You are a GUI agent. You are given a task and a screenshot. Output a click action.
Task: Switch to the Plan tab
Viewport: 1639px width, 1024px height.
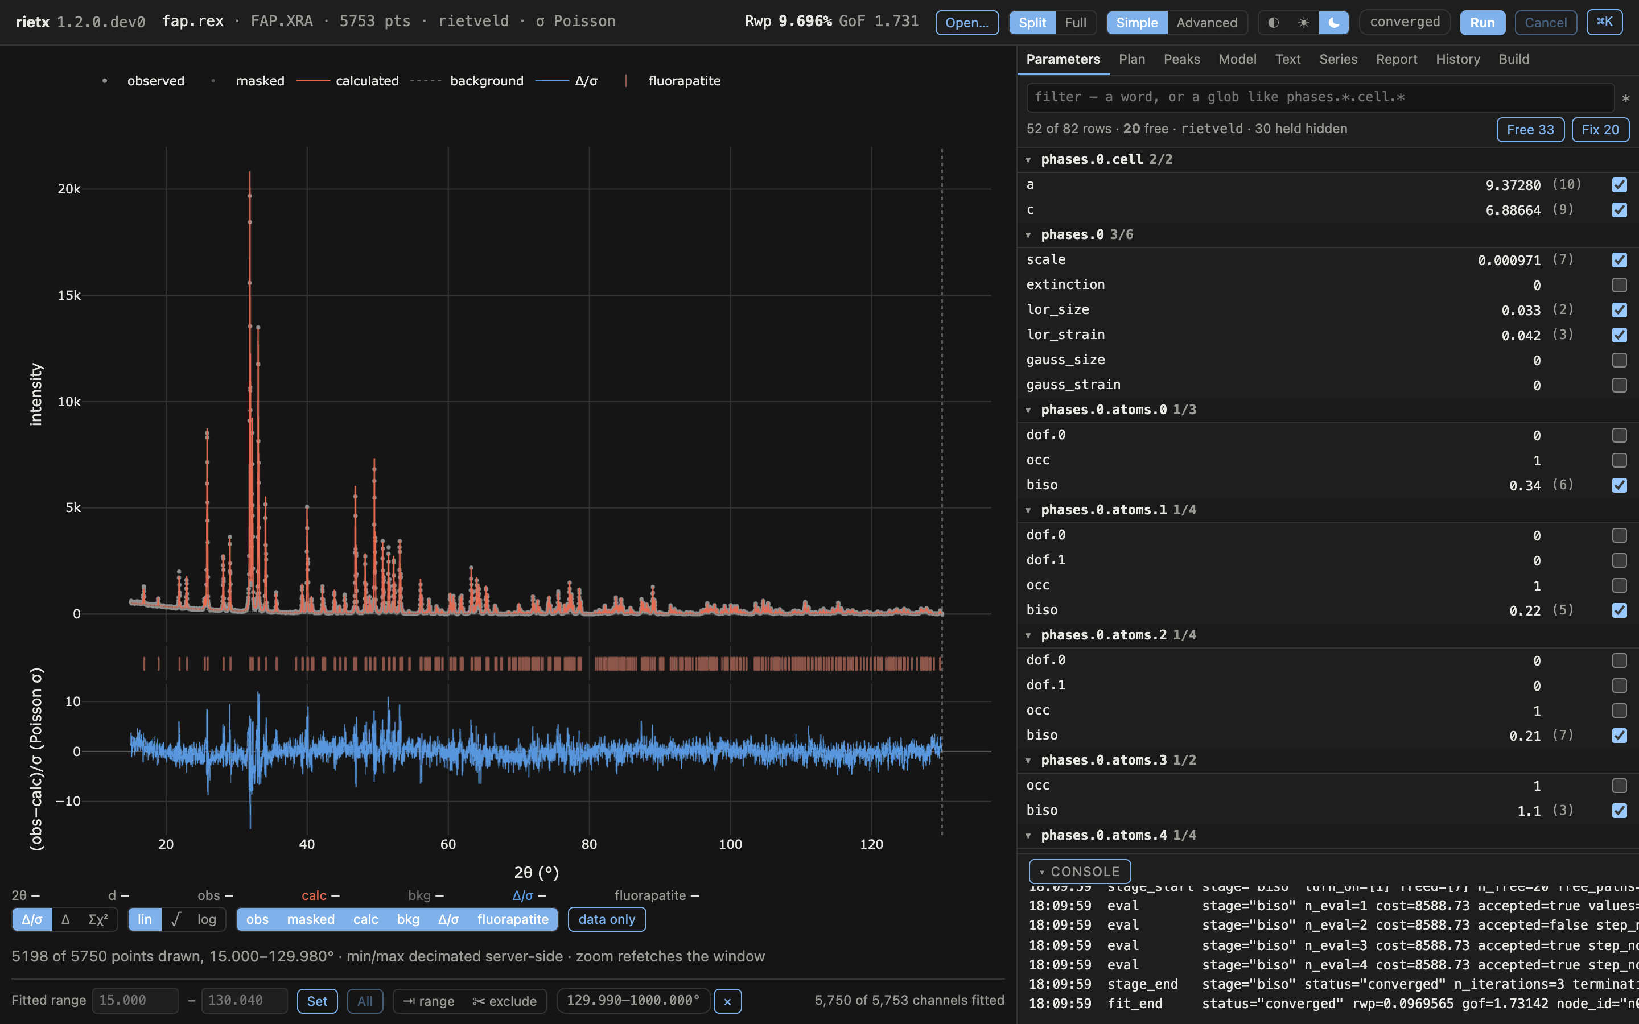click(x=1132, y=60)
